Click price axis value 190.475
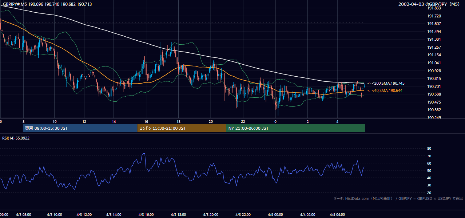 (434, 102)
